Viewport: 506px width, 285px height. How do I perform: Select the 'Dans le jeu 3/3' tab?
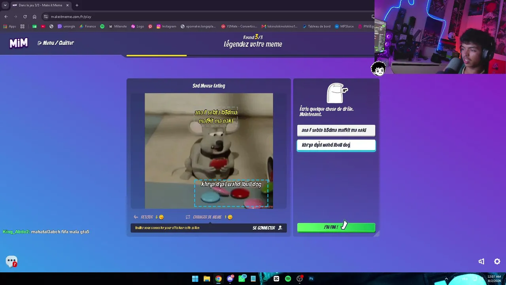40,5
